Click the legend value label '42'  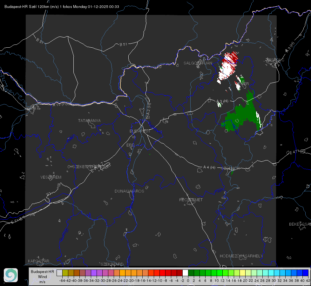pyautogui.click(x=308, y=281)
